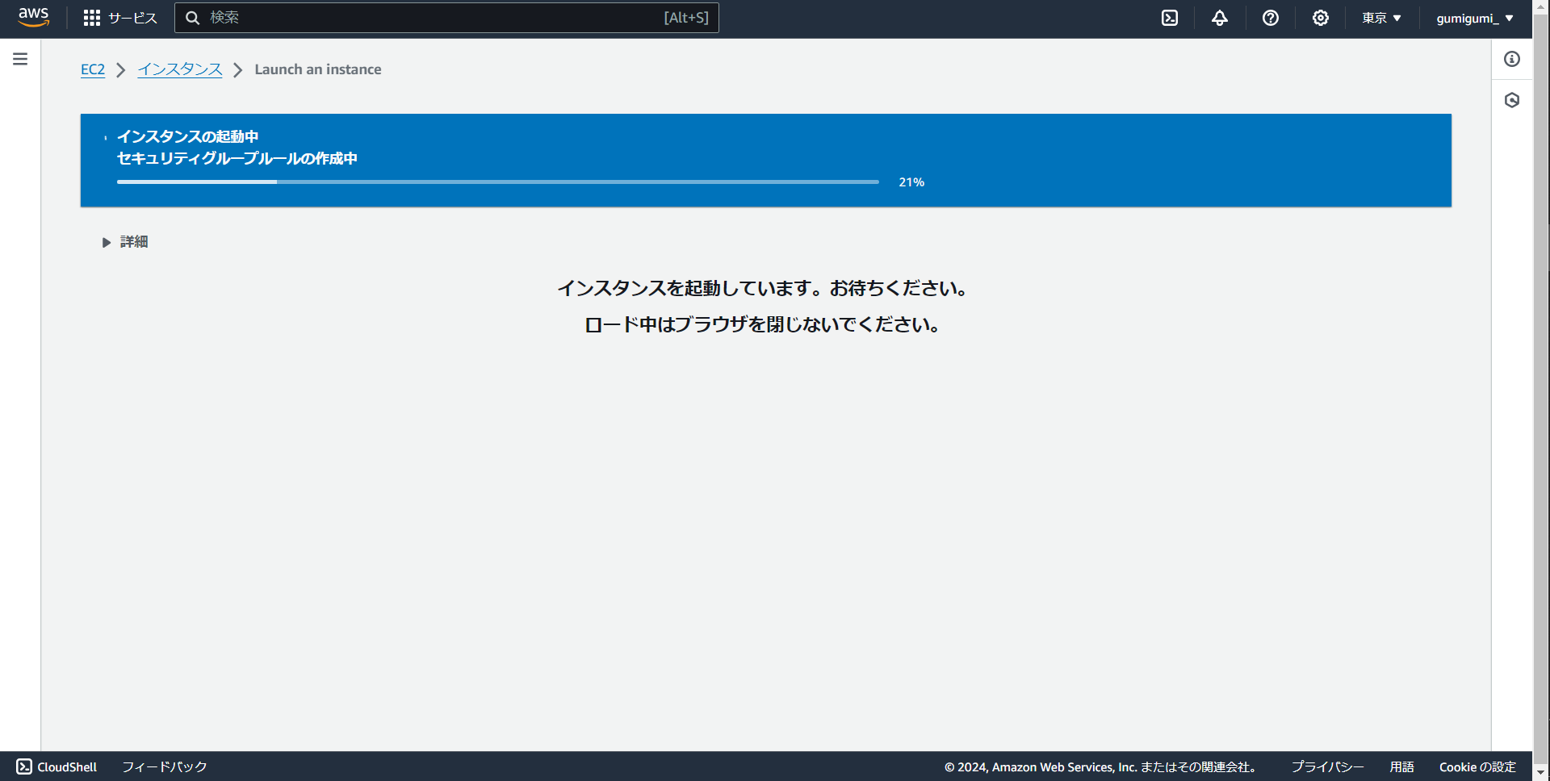Go to EC2 via the breadcrumb link

coord(92,69)
